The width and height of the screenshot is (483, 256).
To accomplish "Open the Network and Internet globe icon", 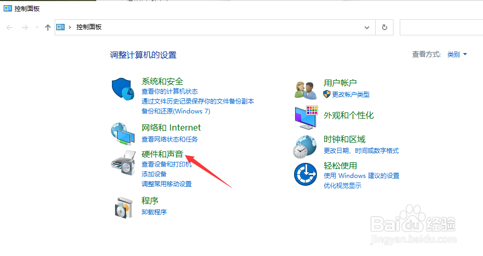I will click(x=123, y=134).
